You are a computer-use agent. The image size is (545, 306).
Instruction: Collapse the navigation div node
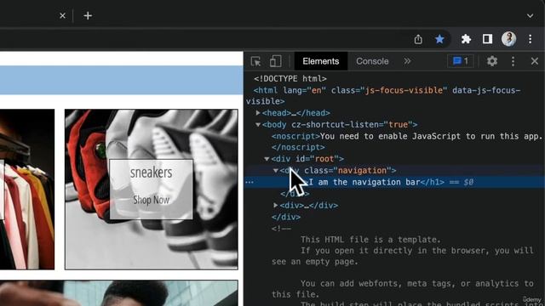pos(275,170)
